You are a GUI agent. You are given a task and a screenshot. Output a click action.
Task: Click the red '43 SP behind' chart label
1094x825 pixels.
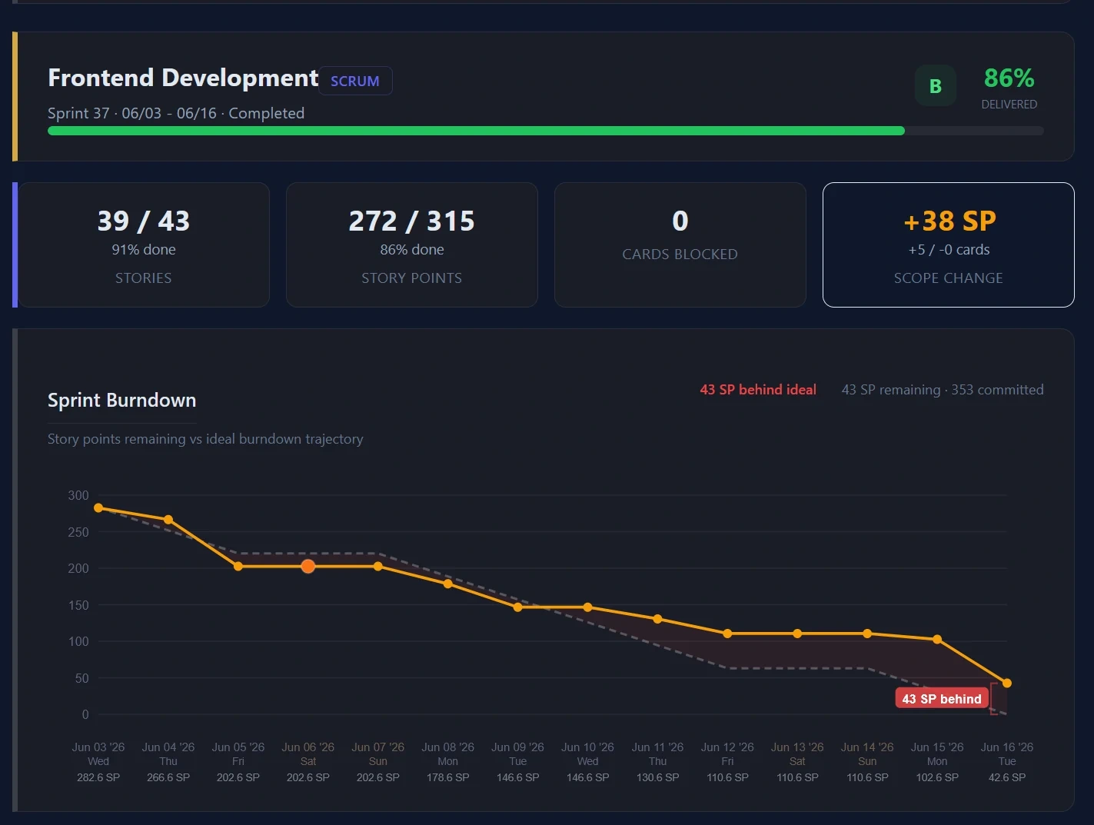pos(942,698)
